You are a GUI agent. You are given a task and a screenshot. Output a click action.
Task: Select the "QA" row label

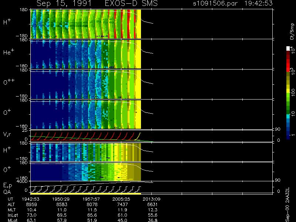click(x=7, y=192)
